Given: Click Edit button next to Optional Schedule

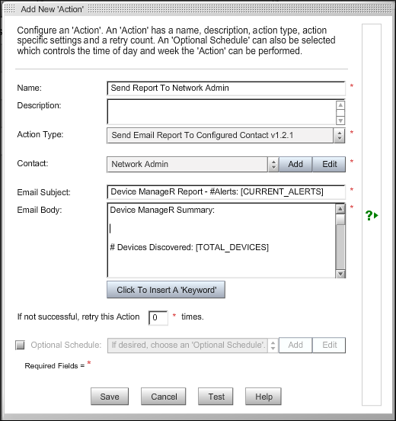Looking at the screenshot, I should [329, 345].
